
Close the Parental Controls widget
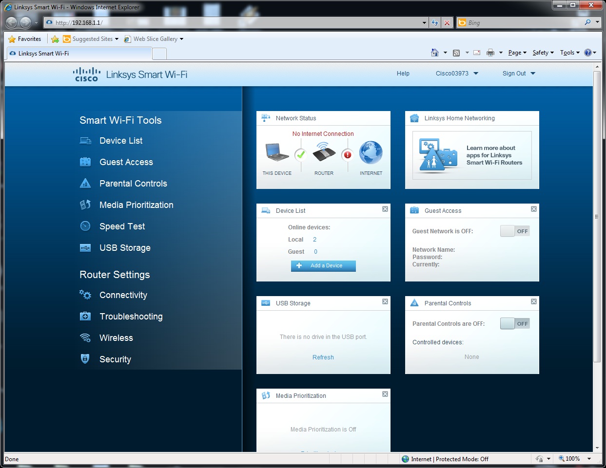pyautogui.click(x=534, y=301)
